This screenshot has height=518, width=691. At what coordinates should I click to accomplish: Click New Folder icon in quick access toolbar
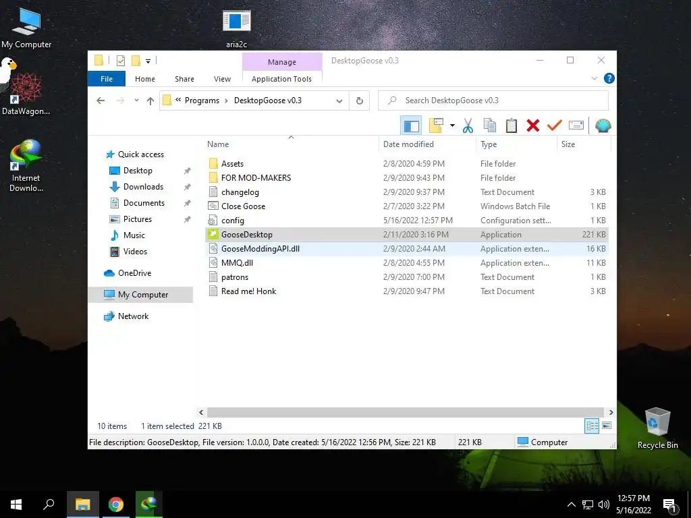click(x=136, y=61)
